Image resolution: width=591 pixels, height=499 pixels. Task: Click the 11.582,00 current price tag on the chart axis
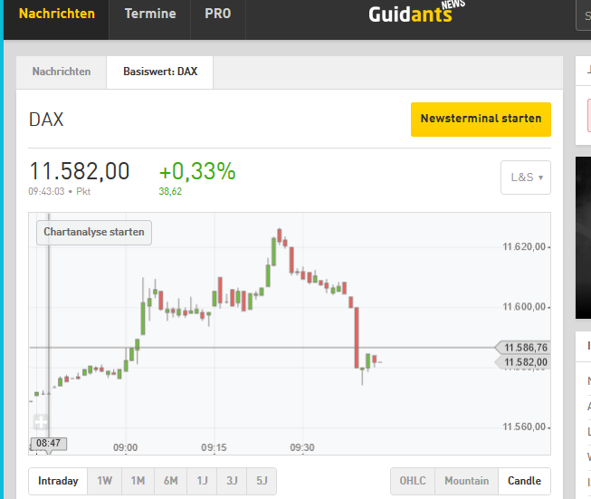(x=525, y=362)
